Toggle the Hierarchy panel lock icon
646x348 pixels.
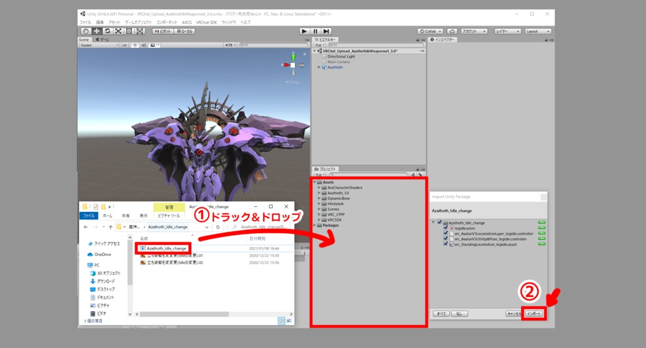(418, 40)
